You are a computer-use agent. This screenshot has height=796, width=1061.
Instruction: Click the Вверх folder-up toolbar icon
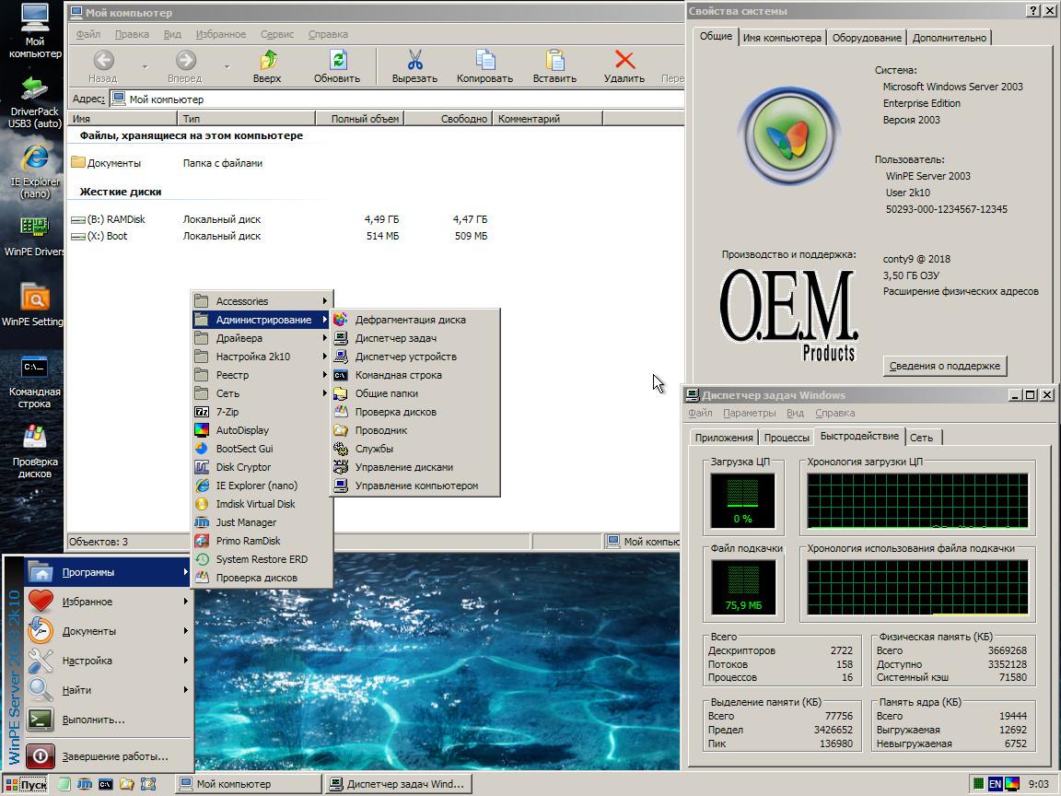pyautogui.click(x=267, y=62)
